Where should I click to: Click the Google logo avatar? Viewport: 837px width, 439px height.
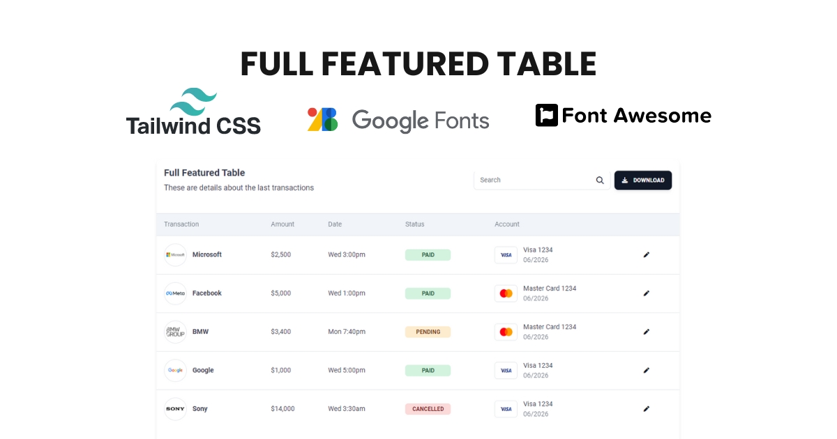point(175,371)
